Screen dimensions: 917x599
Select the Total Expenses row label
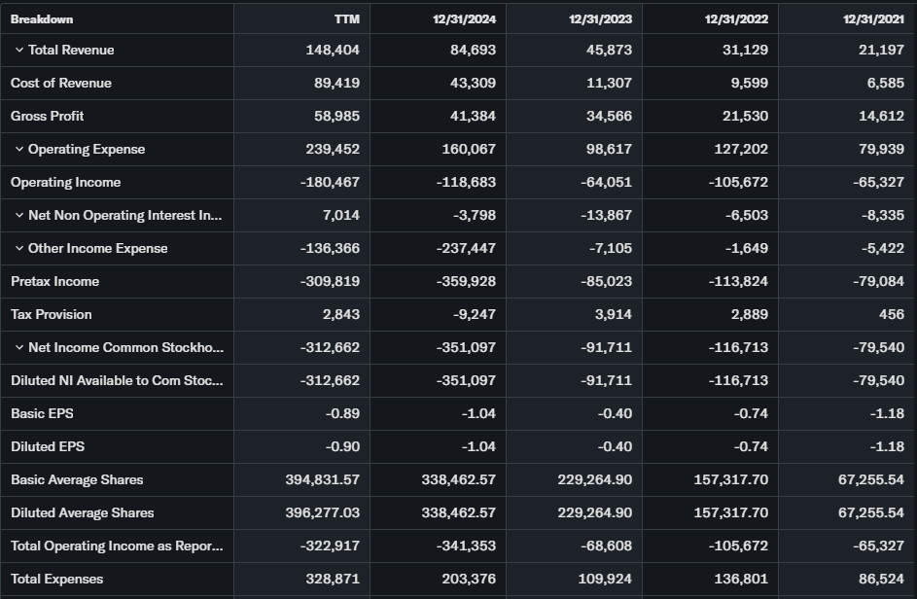point(57,579)
